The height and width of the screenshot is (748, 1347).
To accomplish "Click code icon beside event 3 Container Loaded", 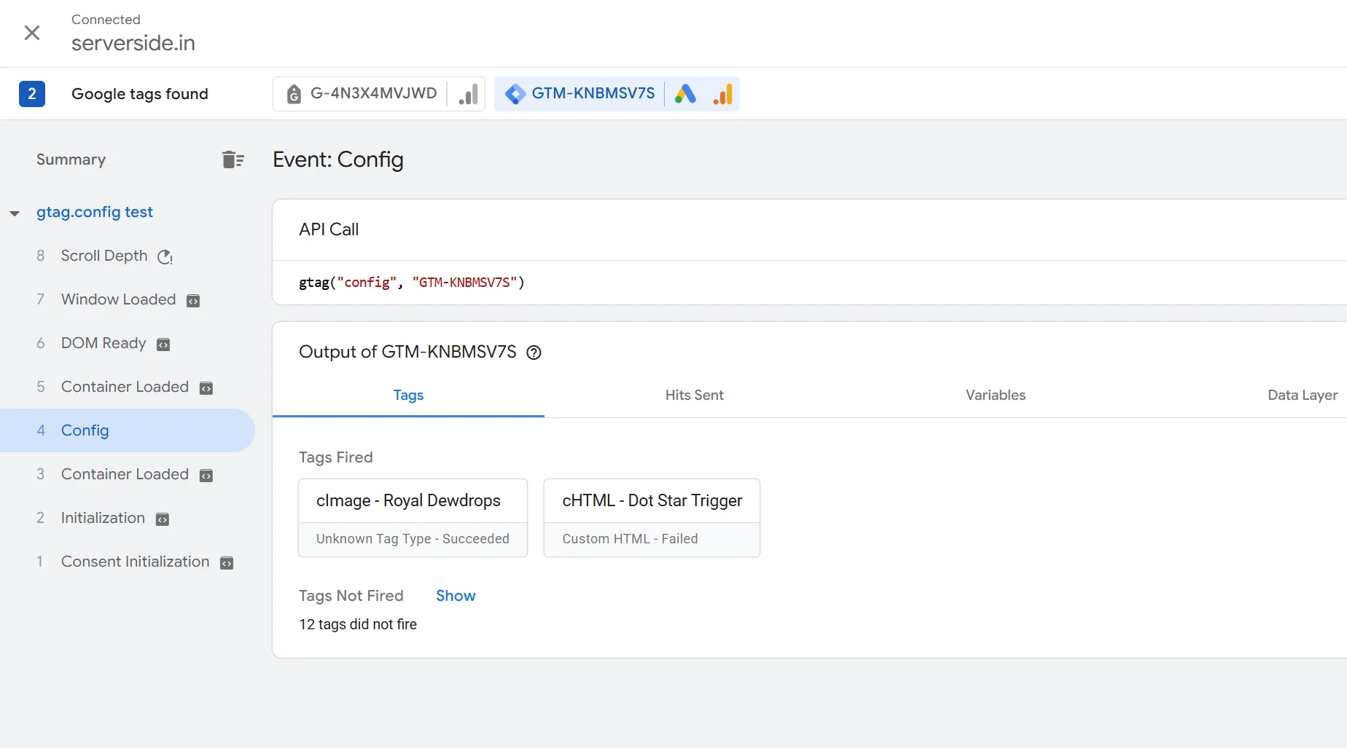I will click(x=206, y=476).
